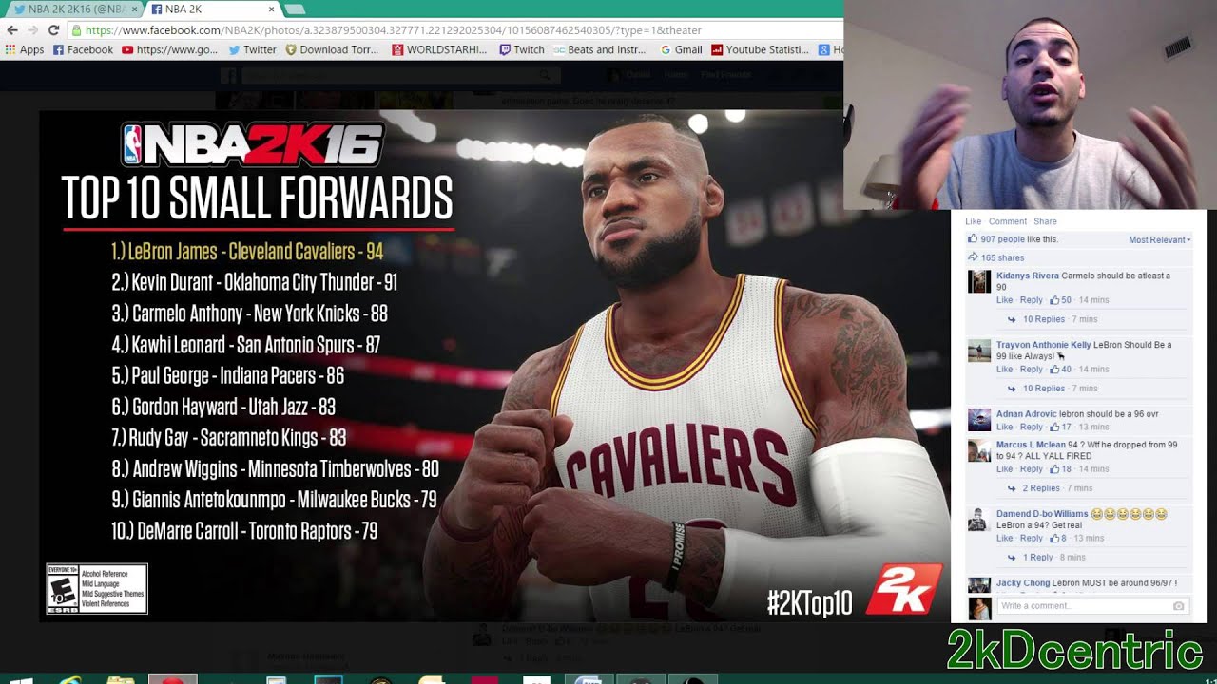
Task: Click the thumbs-up count 40 on Trayvon comment
Action: (1061, 370)
